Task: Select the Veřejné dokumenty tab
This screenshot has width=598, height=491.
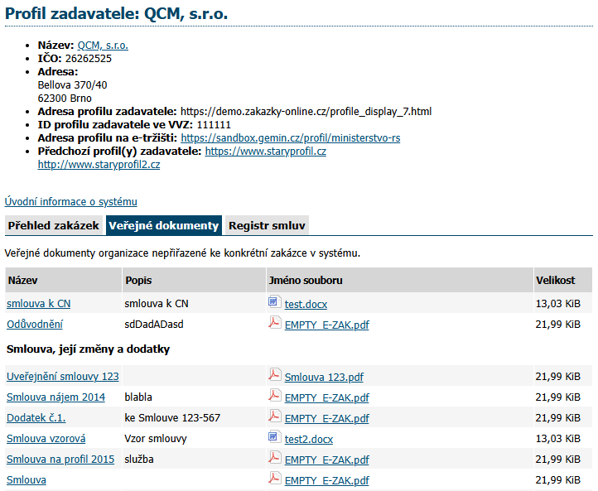Action: 164,225
